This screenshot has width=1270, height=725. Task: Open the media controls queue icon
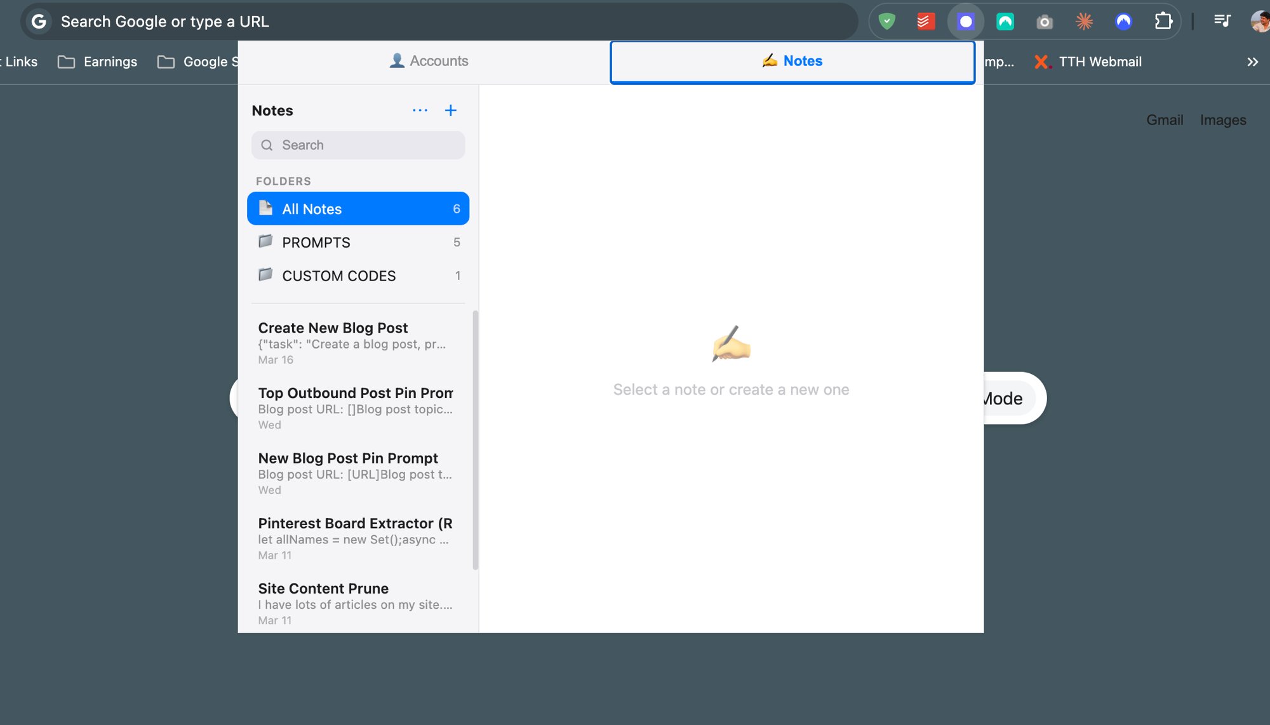click(1222, 21)
